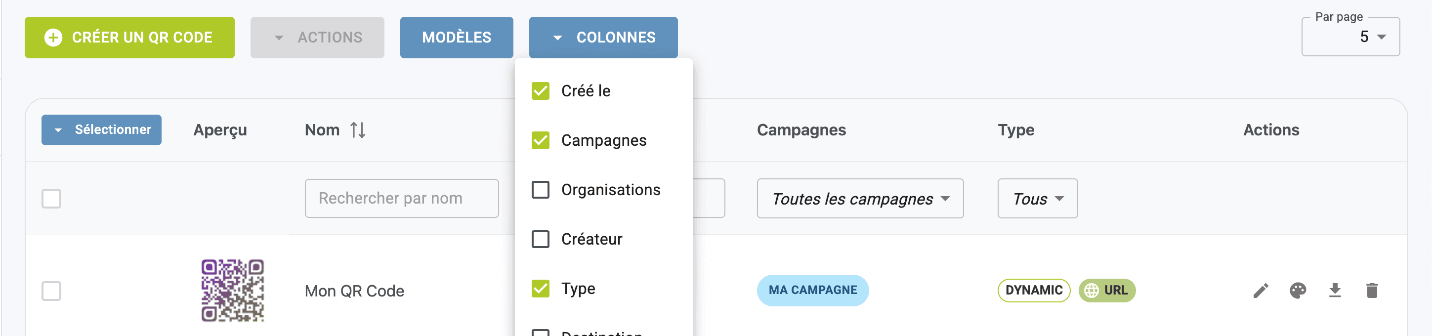
Task: Open the Tous type filter dropdown
Action: (1037, 199)
